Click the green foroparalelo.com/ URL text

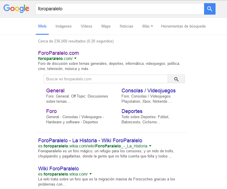(x=55, y=59)
